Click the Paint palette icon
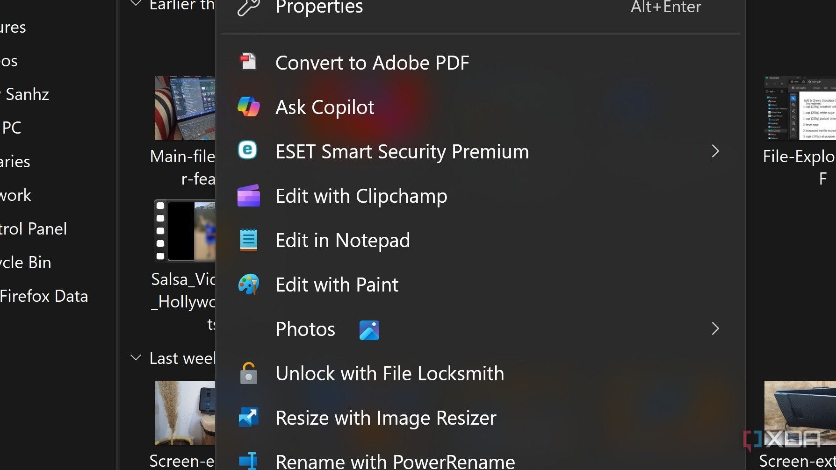This screenshot has width=836, height=470. tap(248, 284)
